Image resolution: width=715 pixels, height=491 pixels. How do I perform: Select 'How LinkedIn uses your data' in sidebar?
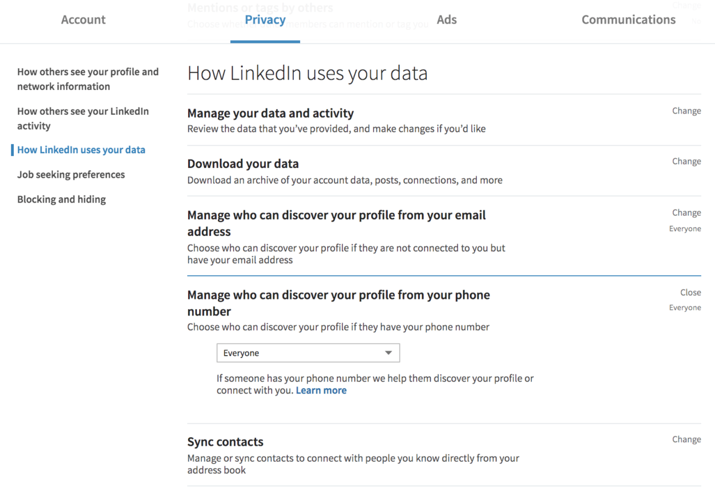(x=81, y=149)
